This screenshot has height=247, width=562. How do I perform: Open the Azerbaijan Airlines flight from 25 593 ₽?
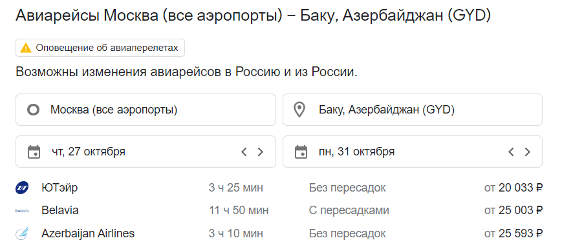click(x=279, y=233)
